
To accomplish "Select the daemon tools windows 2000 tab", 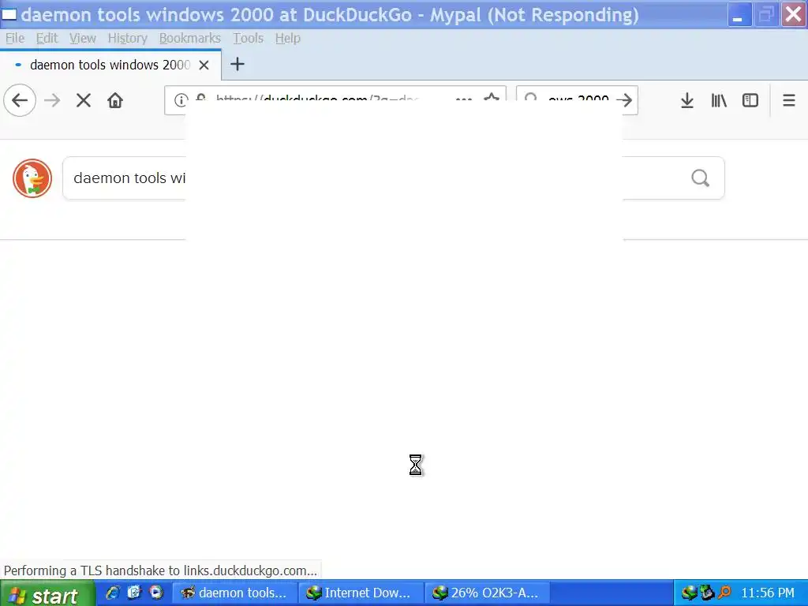I will pyautogui.click(x=110, y=65).
